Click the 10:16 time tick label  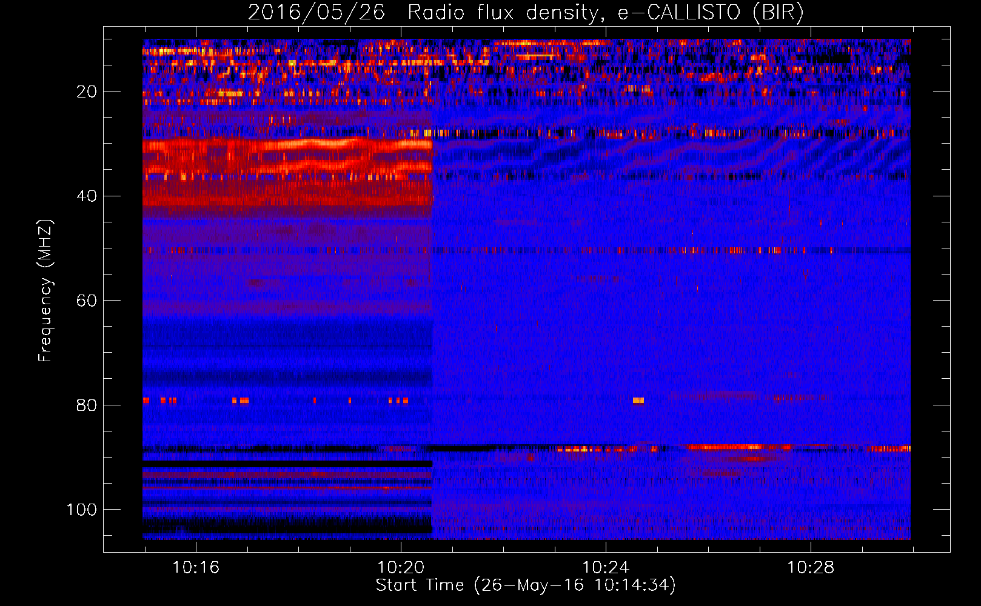pyautogui.click(x=196, y=568)
